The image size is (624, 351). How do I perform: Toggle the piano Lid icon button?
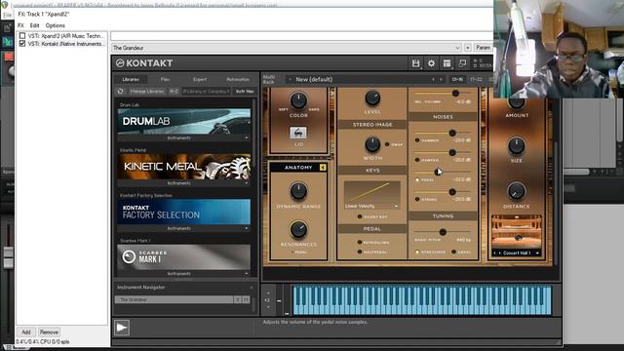tap(298, 133)
